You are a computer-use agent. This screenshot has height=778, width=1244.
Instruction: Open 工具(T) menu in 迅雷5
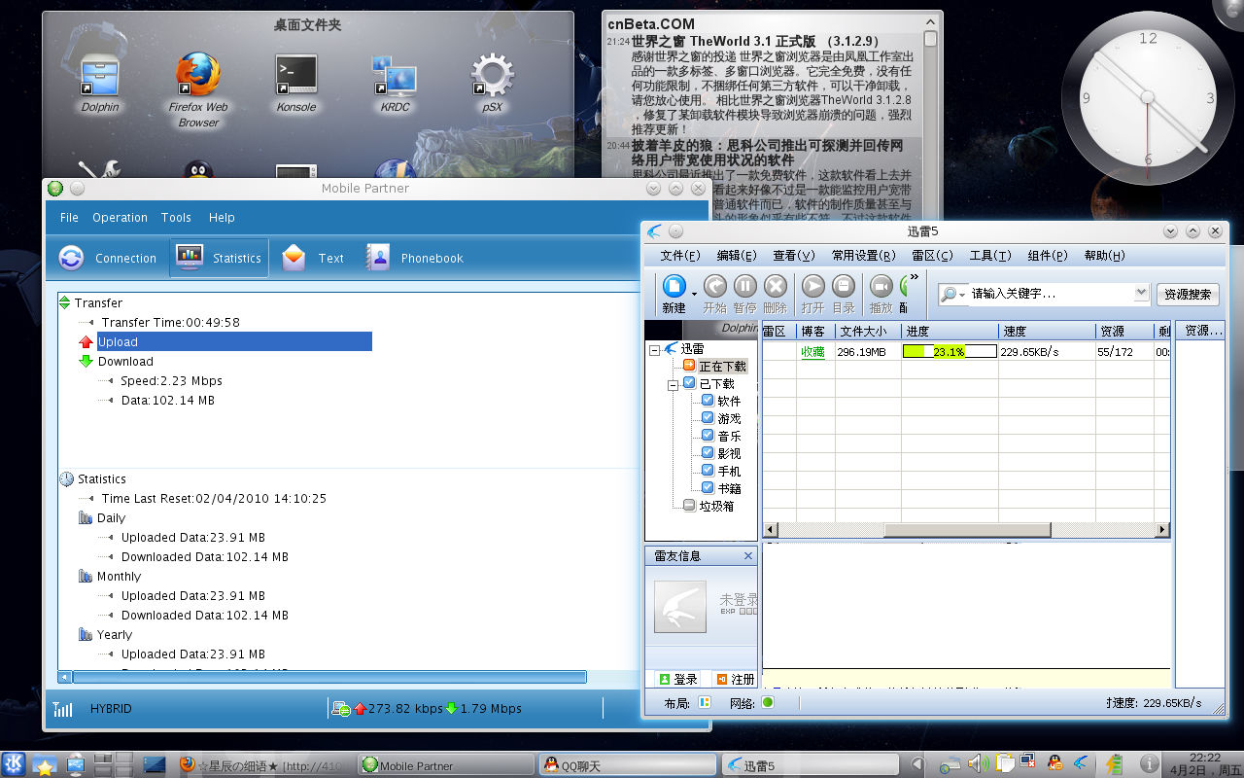990,255
